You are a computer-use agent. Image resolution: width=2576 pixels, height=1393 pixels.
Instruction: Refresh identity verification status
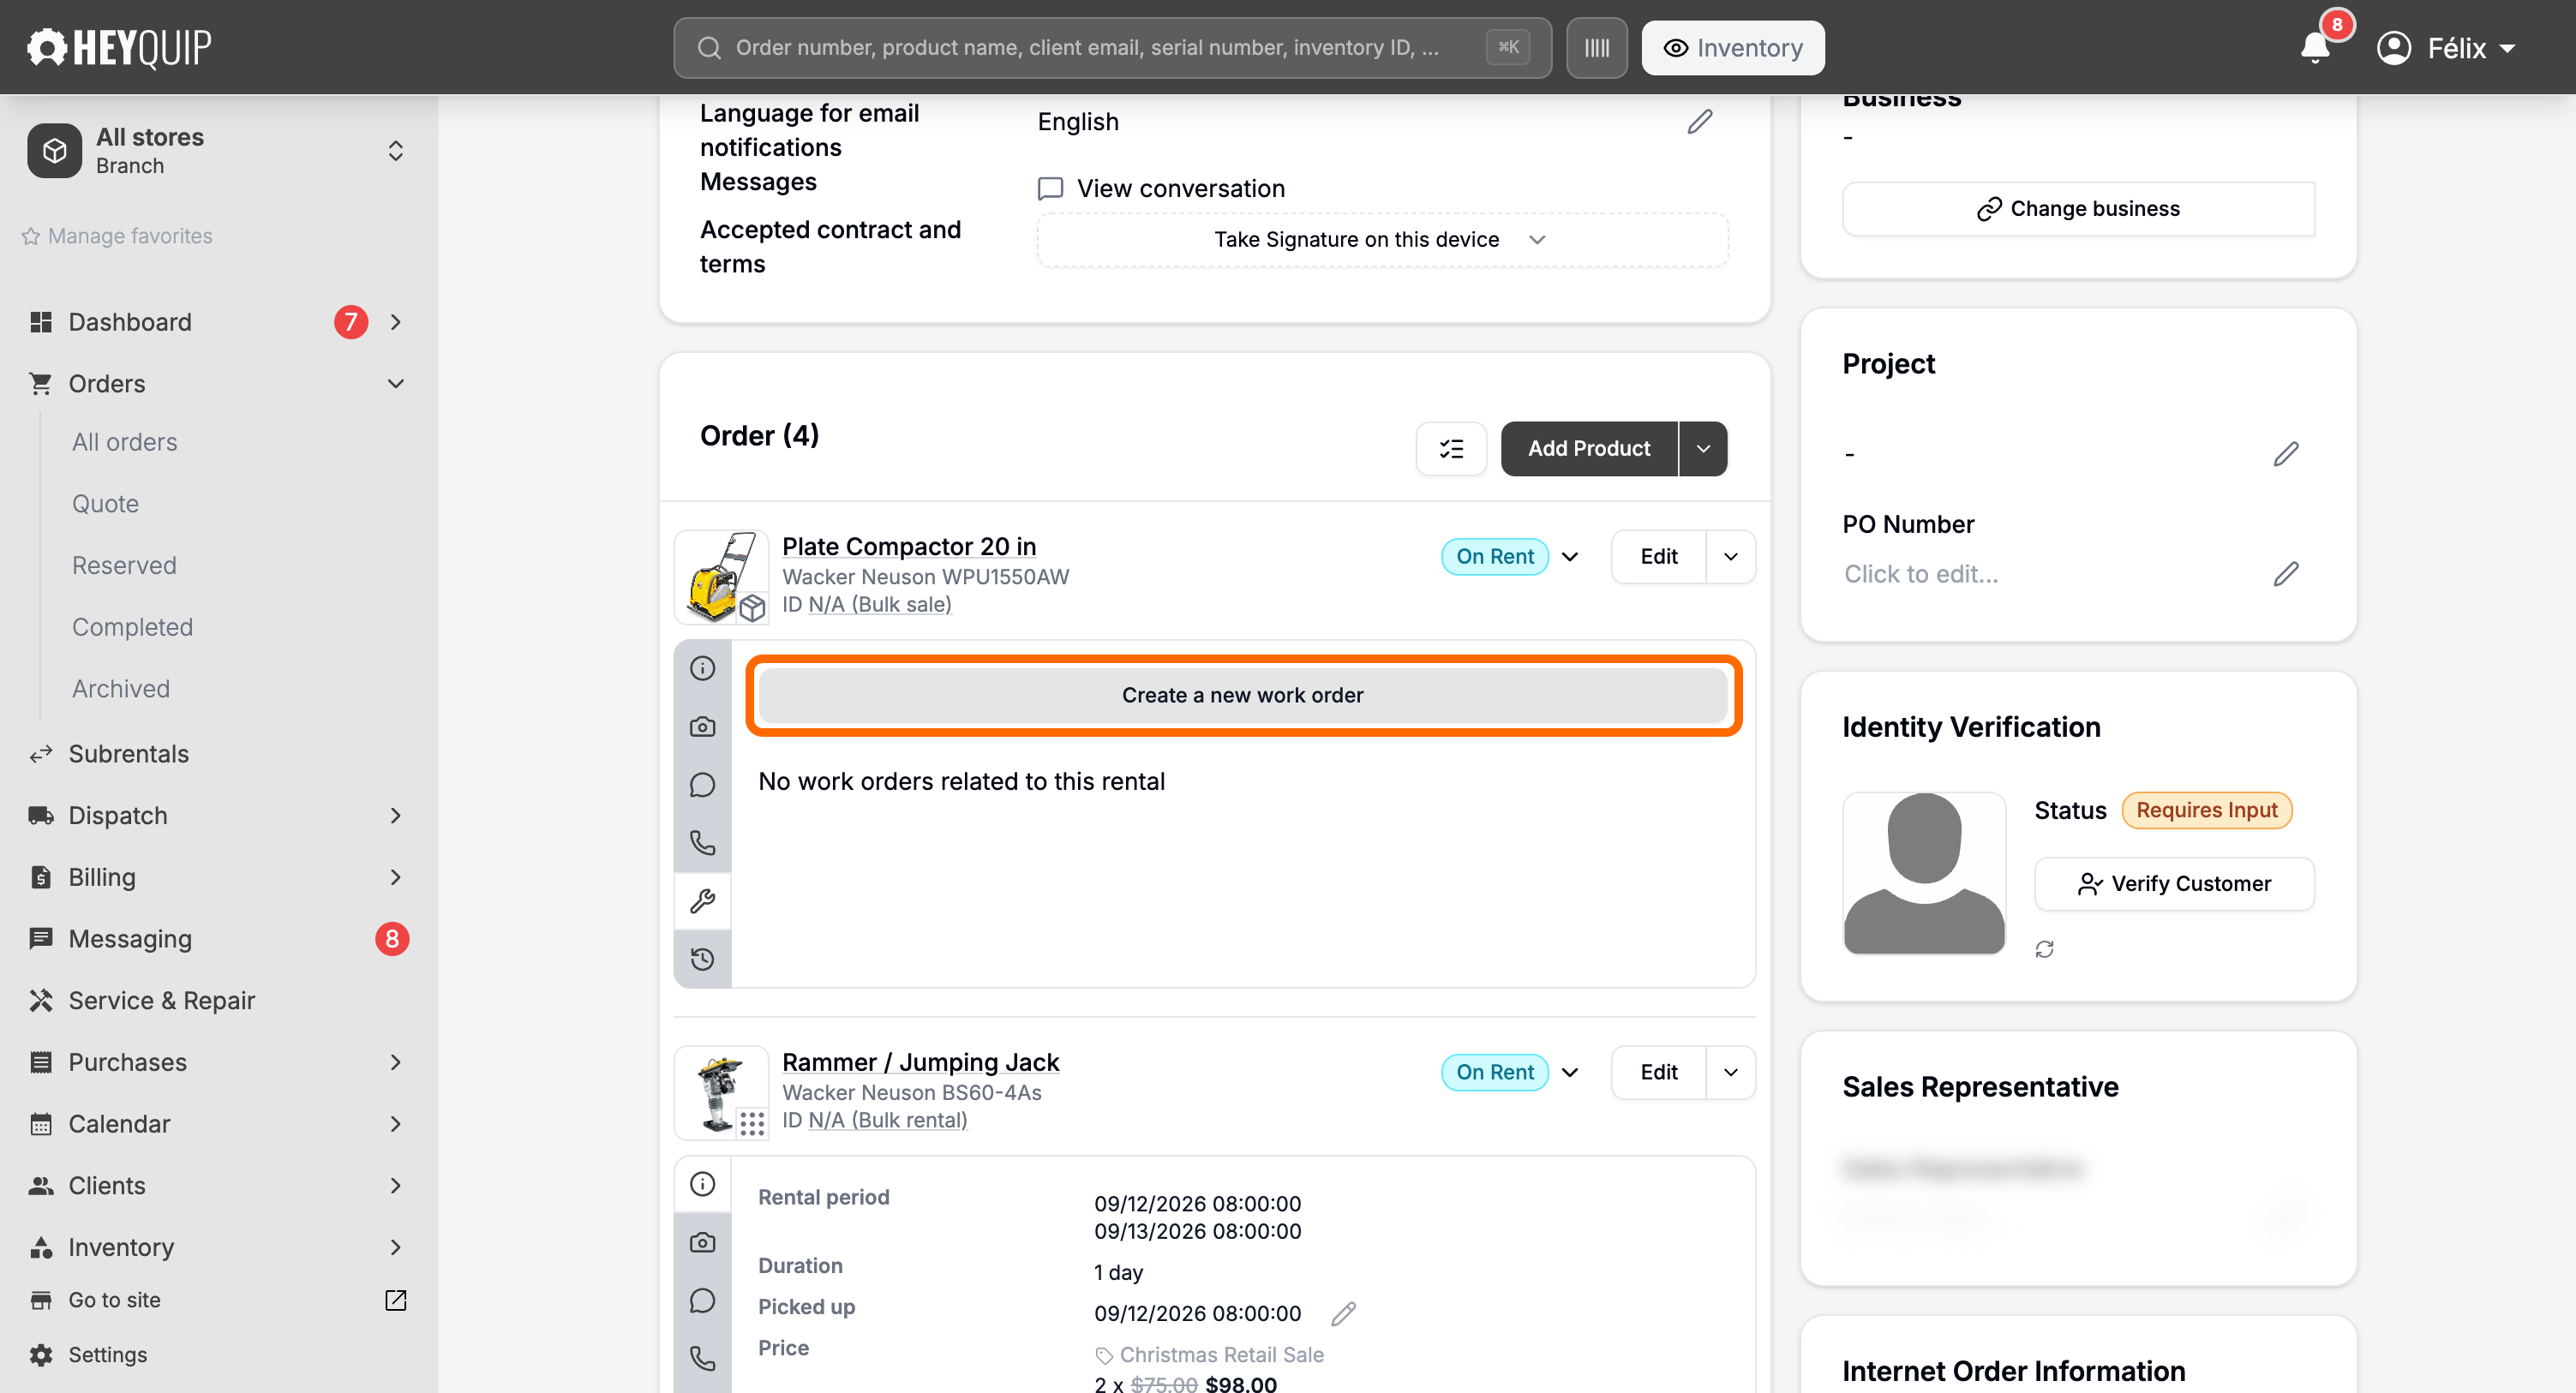tap(2044, 949)
